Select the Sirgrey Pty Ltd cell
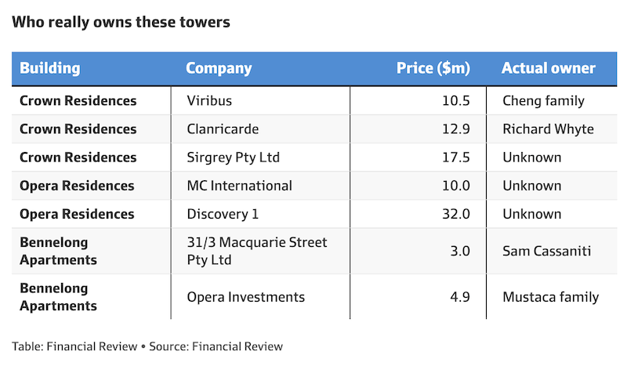 click(x=233, y=158)
